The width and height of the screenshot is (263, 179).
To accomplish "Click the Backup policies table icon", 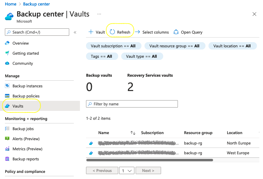I will point(7,96).
